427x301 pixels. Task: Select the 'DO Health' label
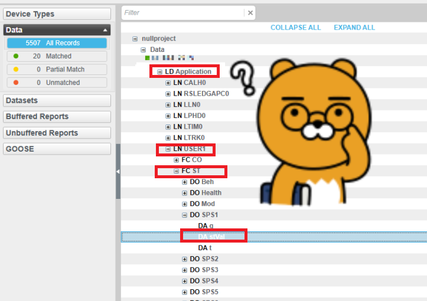click(206, 193)
